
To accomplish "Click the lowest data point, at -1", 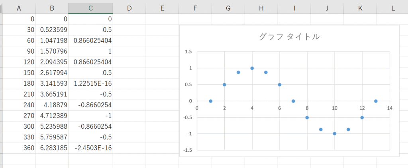I will (x=335, y=133).
